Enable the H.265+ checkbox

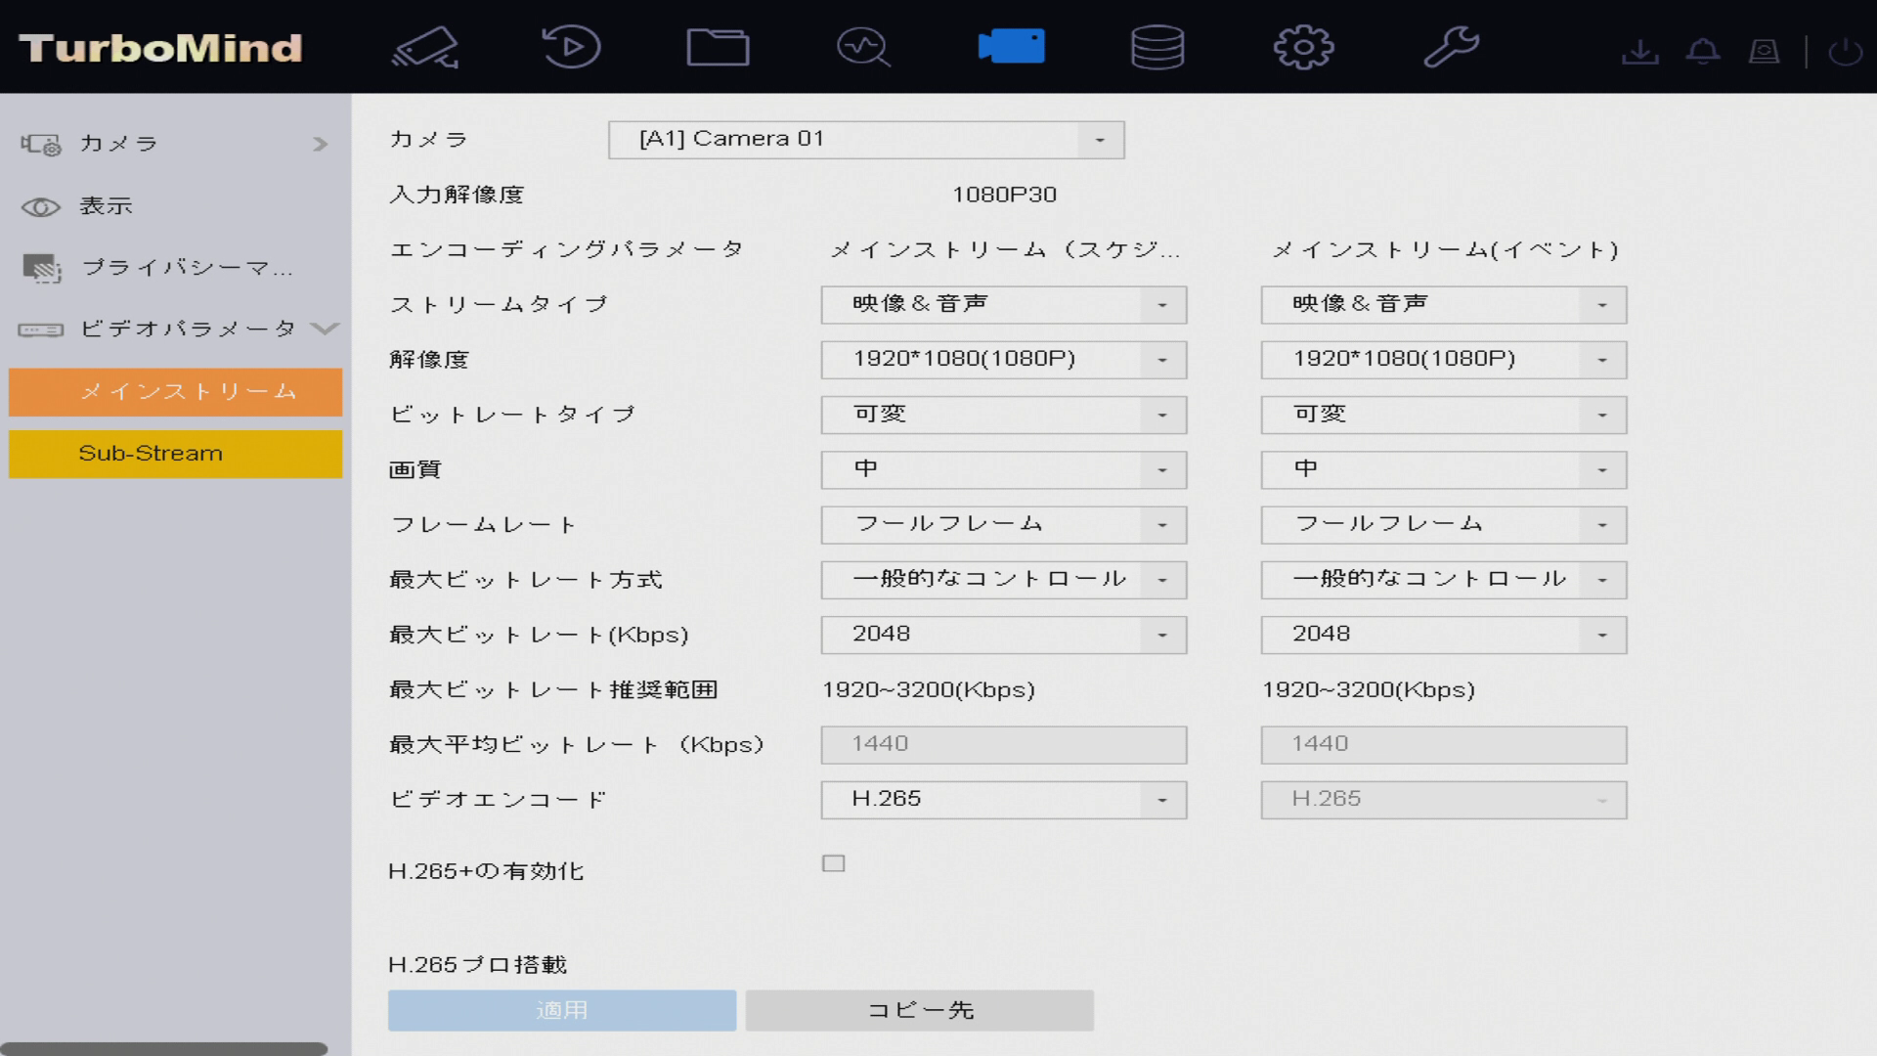pos(833,863)
